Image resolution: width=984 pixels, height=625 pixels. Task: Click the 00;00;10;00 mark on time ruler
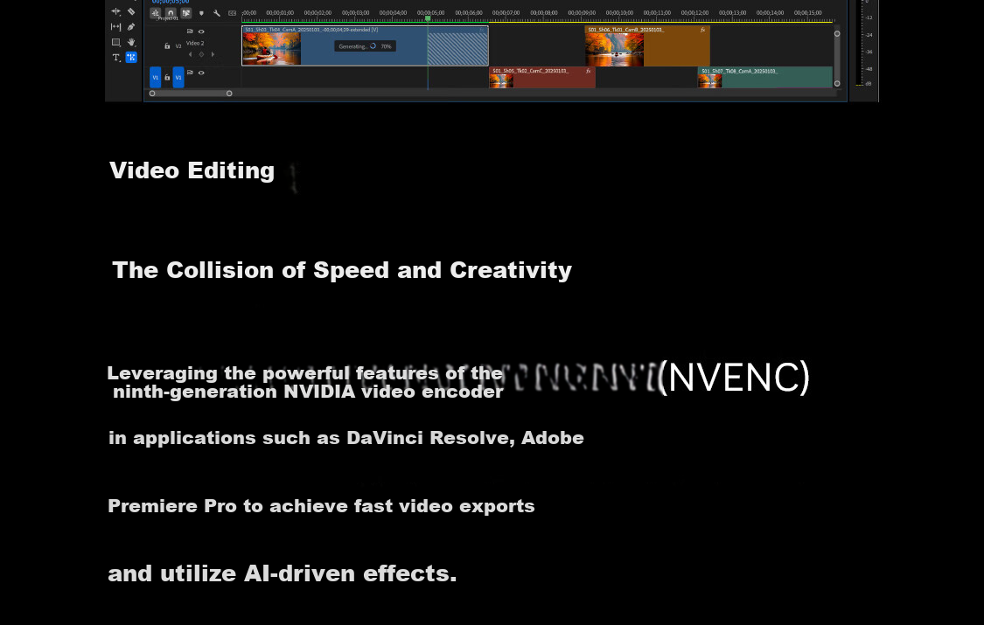point(619,12)
